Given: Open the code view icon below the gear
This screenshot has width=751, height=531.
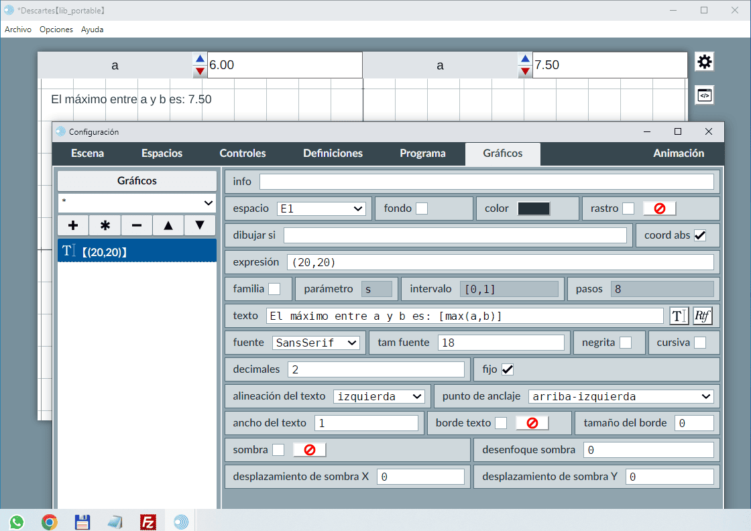Looking at the screenshot, I should coord(704,95).
